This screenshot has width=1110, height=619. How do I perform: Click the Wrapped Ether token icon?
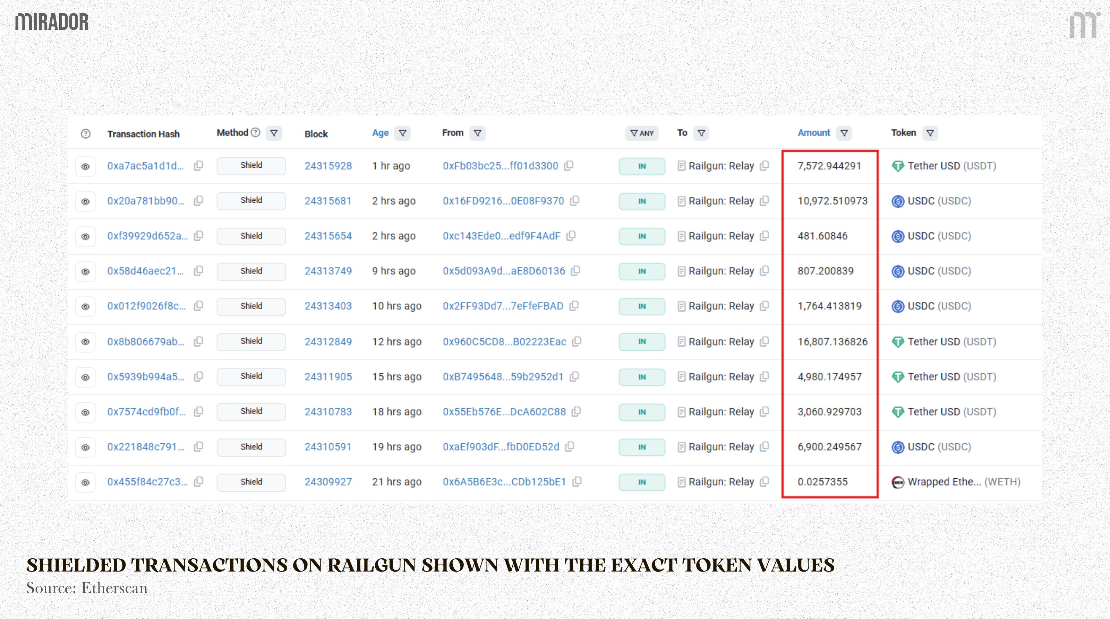tap(898, 482)
